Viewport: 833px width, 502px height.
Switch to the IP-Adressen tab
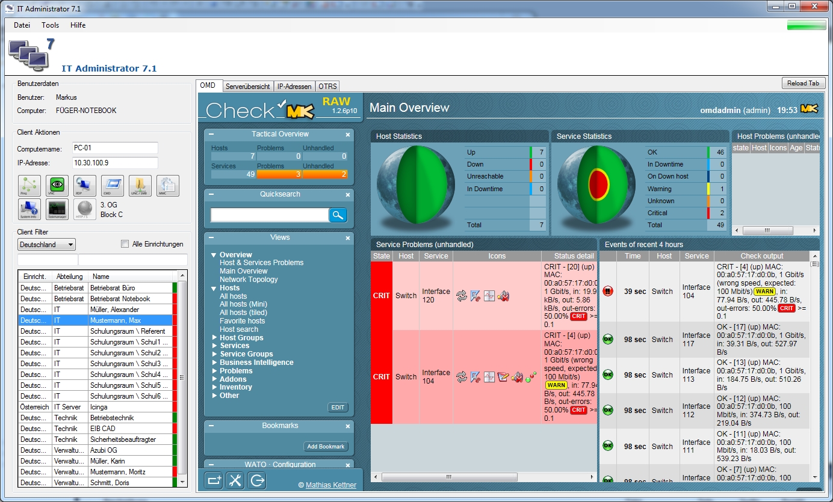[294, 87]
